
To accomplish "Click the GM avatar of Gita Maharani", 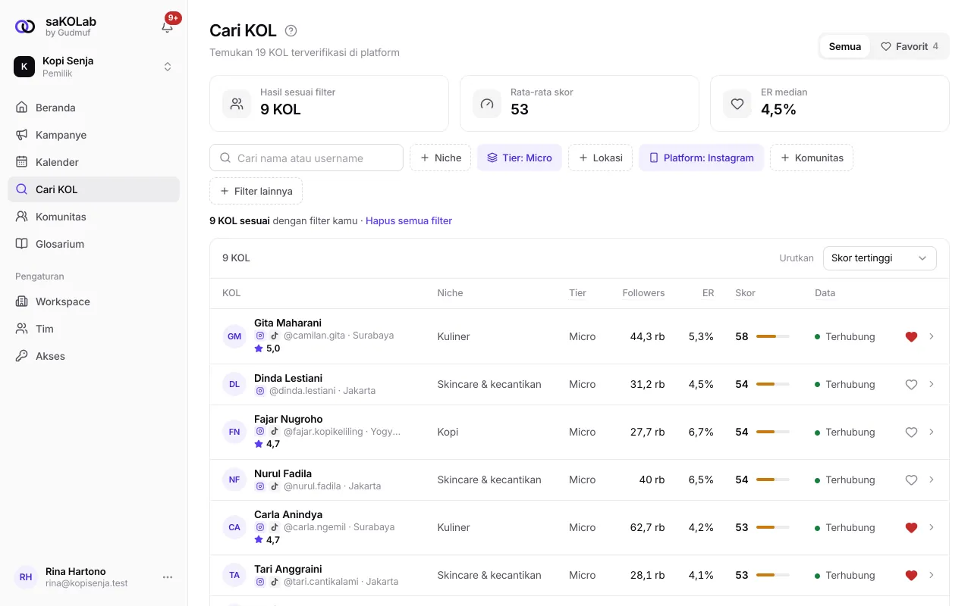I will pyautogui.click(x=234, y=336).
